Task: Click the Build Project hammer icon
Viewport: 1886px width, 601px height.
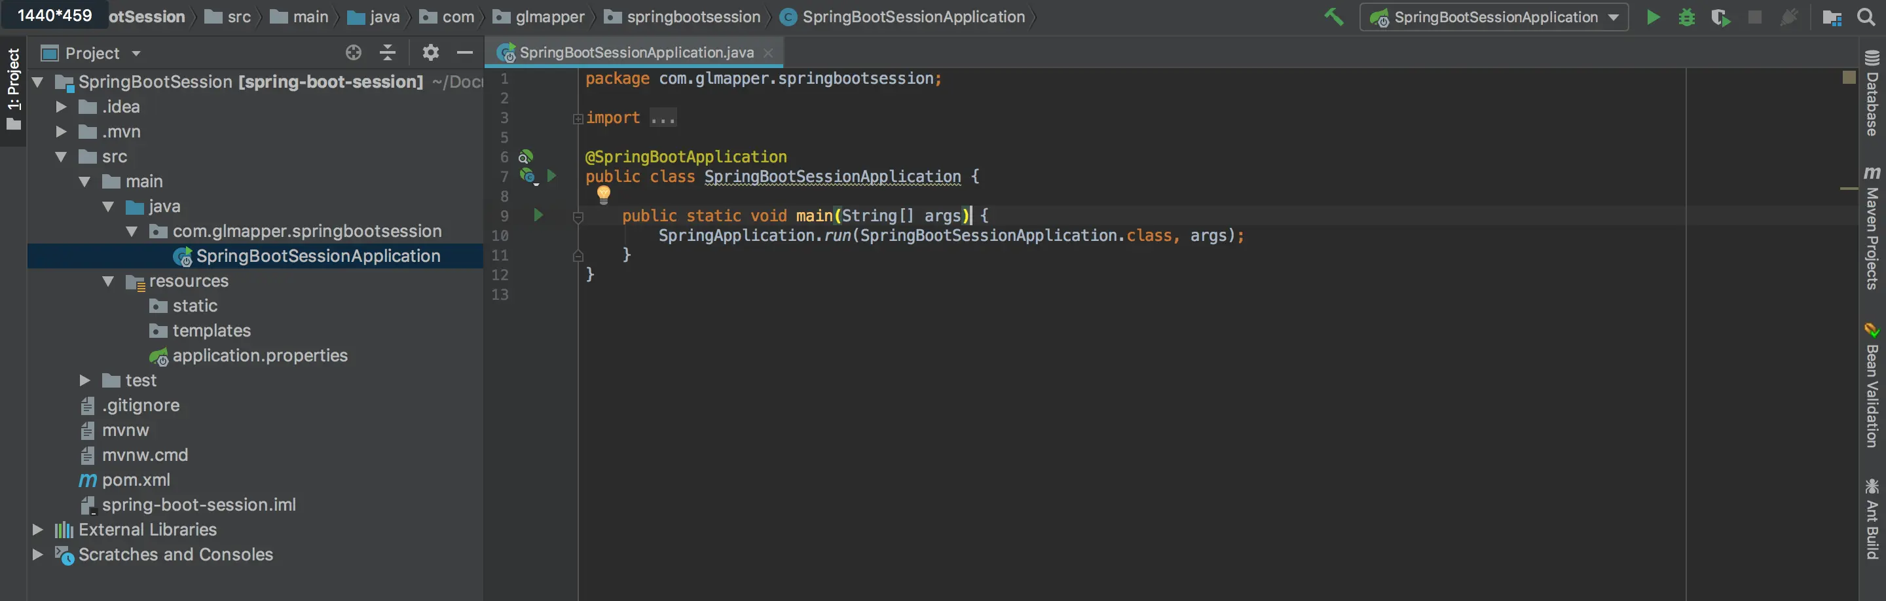Action: tap(1333, 16)
